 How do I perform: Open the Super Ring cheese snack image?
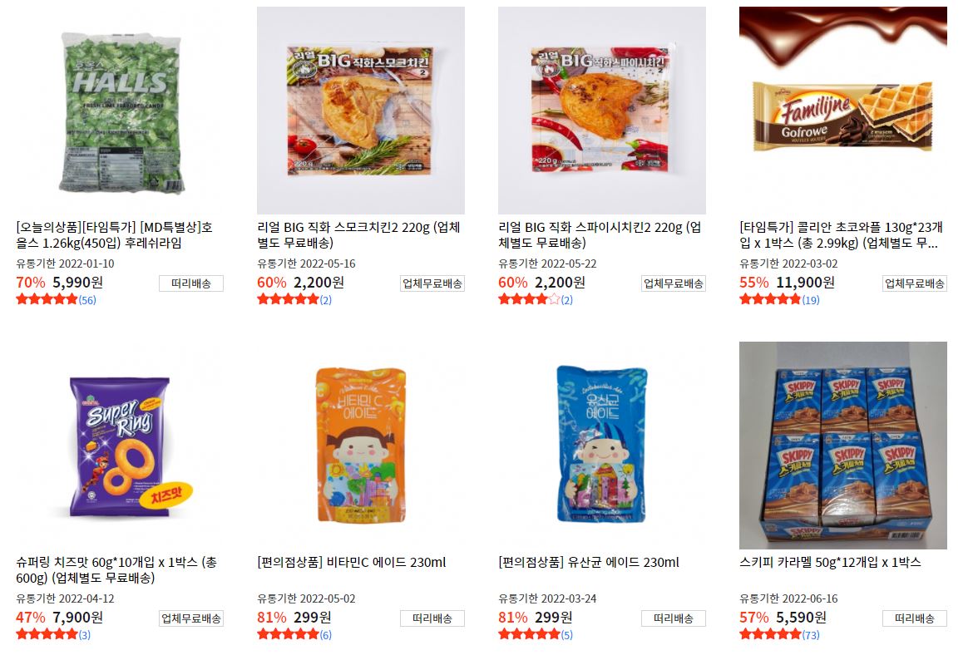120,446
